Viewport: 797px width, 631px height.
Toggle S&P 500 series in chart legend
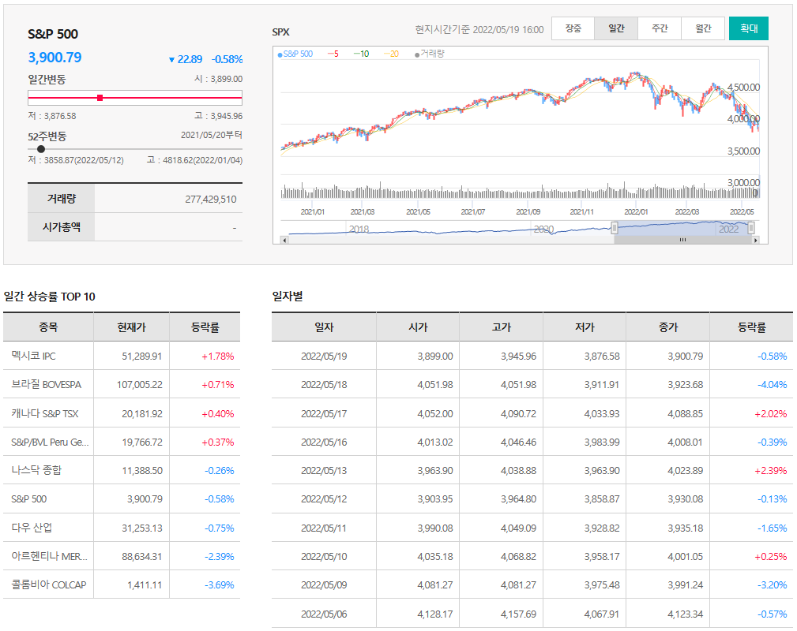pos(295,54)
